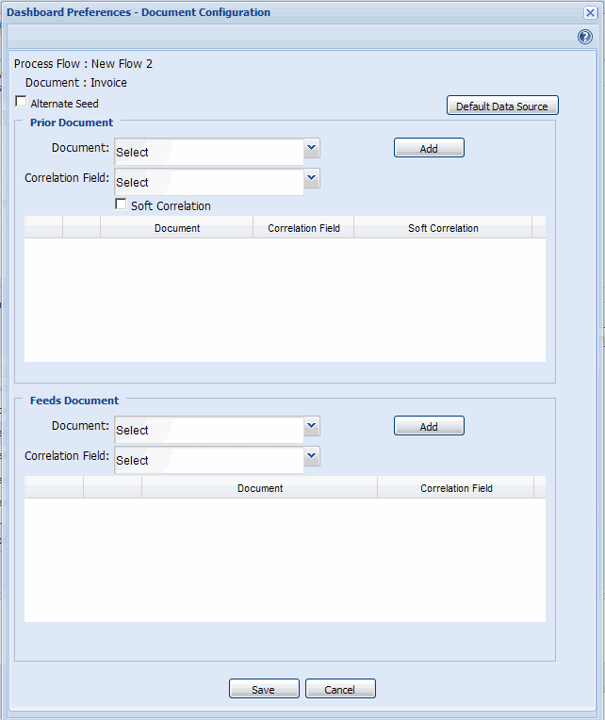Click the Feeds Document section title
The width and height of the screenshot is (605, 720).
click(74, 401)
